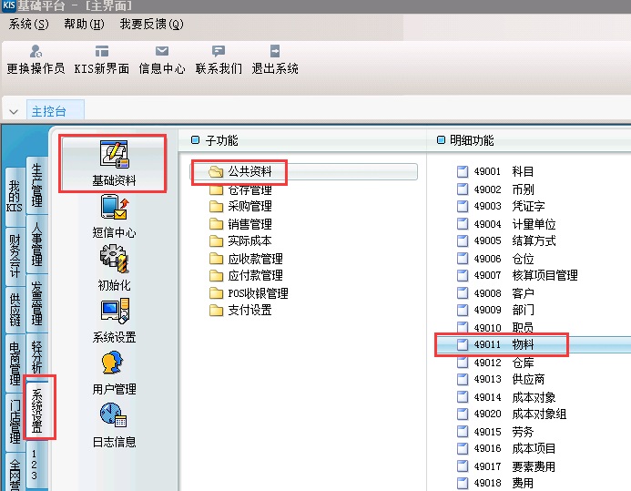Open the 短信中心 phone icon

[115, 208]
